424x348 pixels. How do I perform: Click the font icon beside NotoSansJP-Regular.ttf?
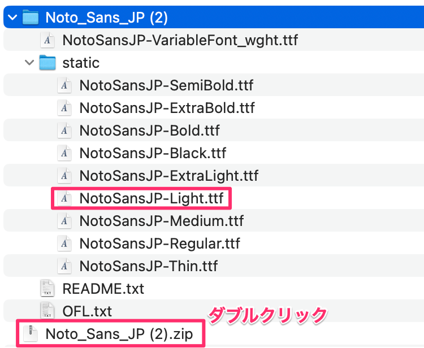[x=64, y=243]
